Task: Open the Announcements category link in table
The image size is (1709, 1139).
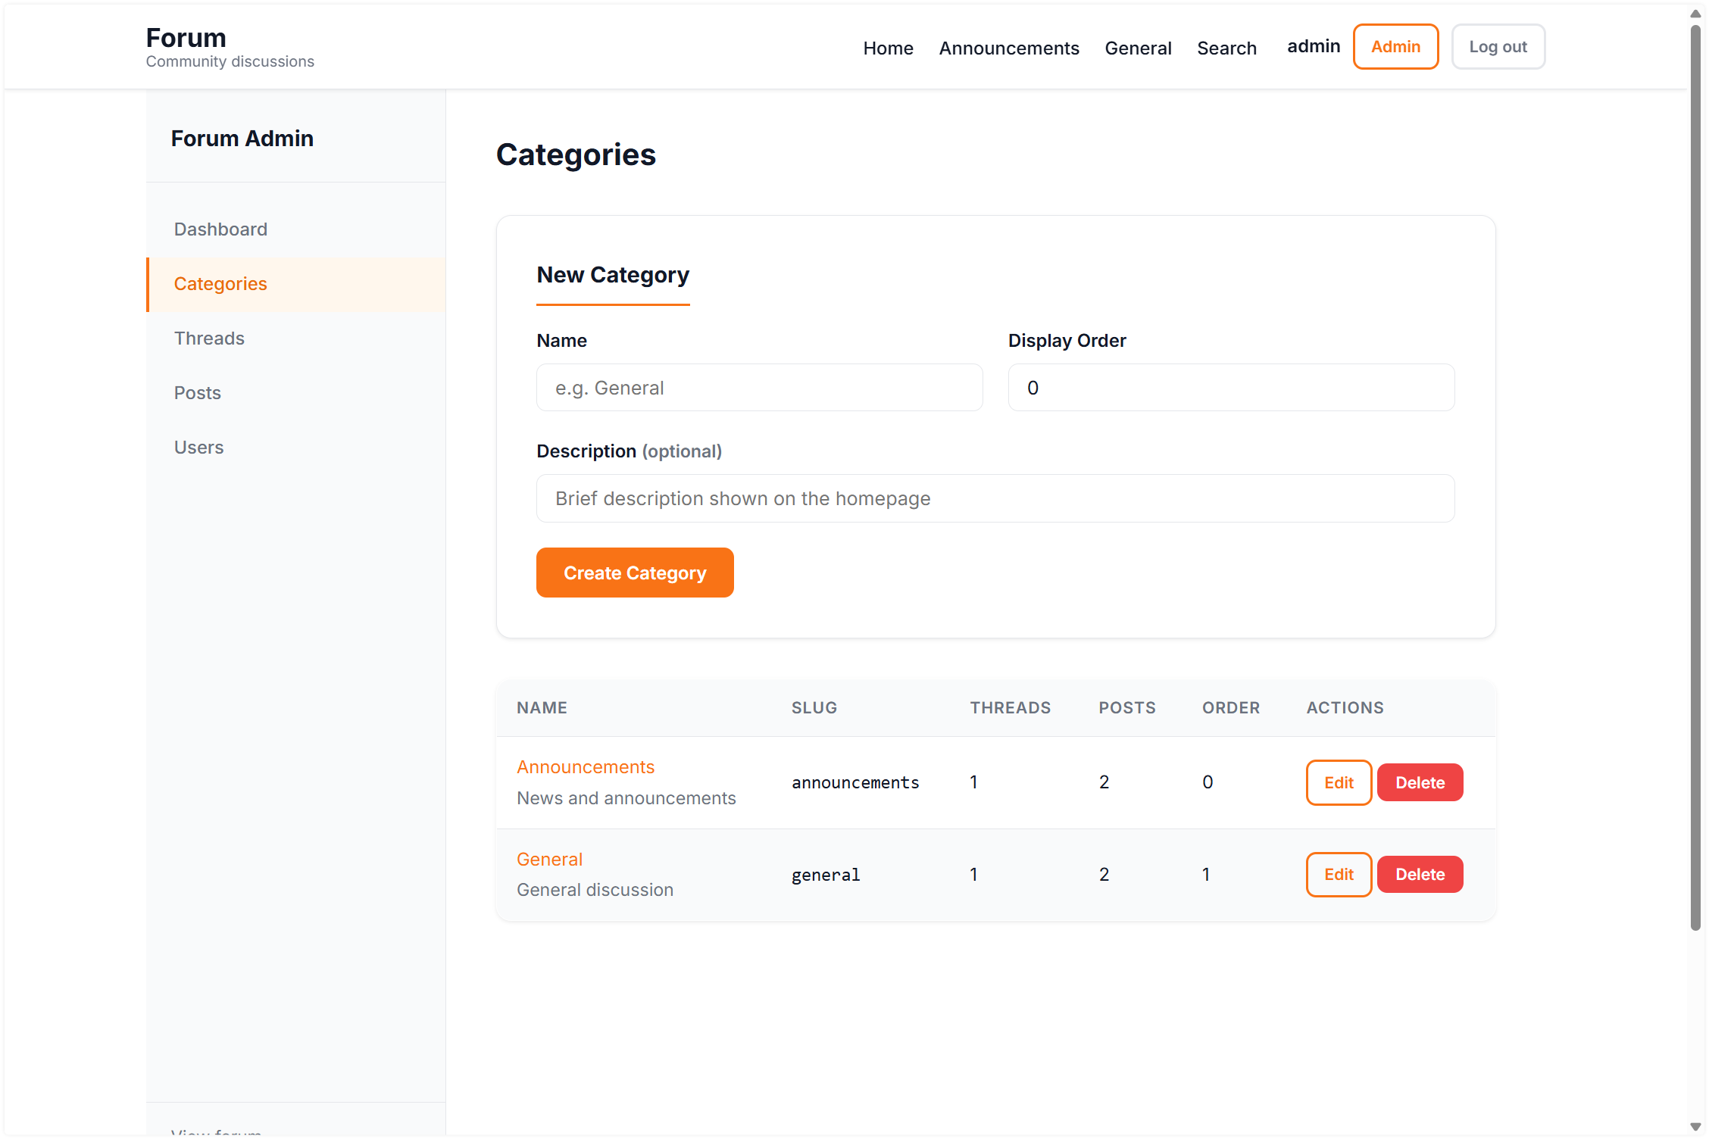Action: click(x=585, y=767)
